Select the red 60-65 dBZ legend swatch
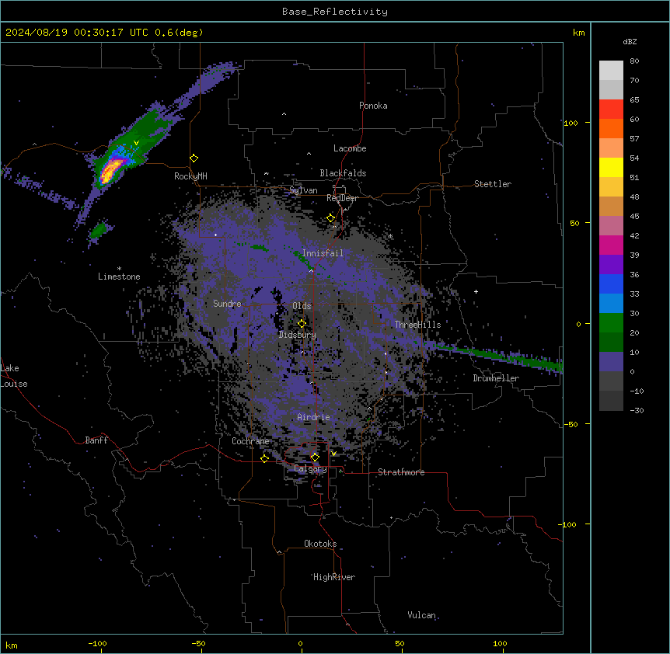Viewport: 670px width, 654px height. [611, 110]
